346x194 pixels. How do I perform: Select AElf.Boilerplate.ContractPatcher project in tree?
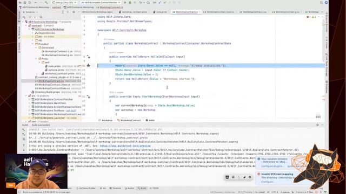[54, 99]
